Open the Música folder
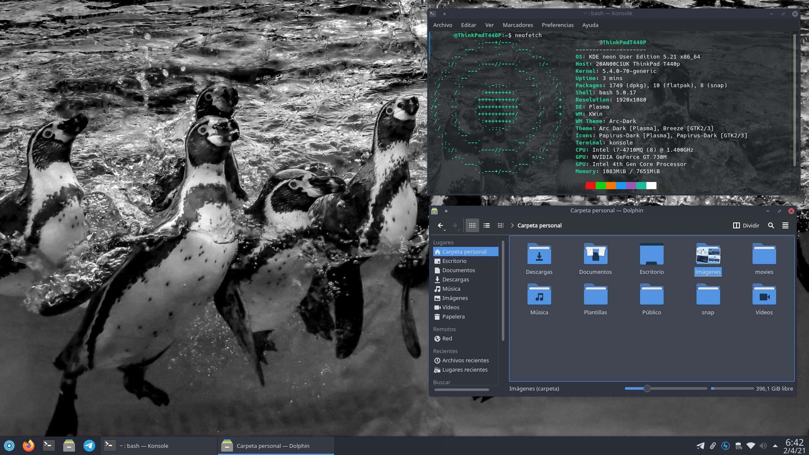The image size is (809, 455). pyautogui.click(x=539, y=295)
